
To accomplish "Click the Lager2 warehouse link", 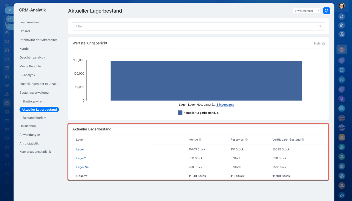I will (x=81, y=158).
